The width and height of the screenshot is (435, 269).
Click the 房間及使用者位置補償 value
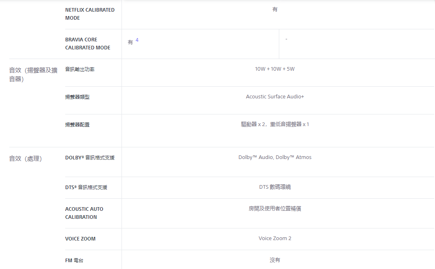pos(275,209)
